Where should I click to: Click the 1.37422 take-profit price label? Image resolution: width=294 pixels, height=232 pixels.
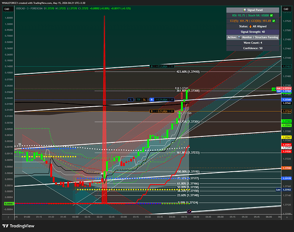click(x=287, y=66)
